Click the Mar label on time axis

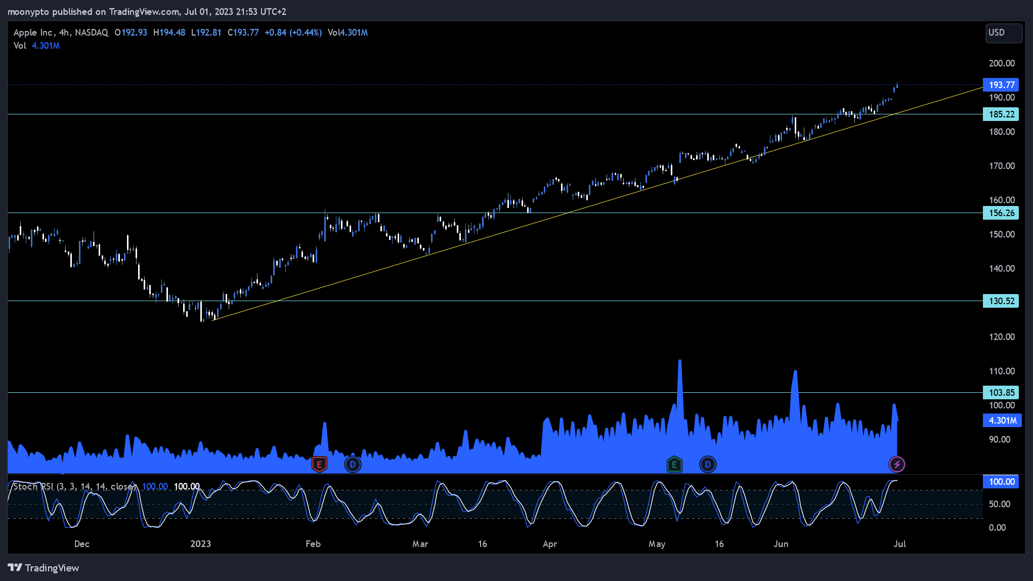click(x=420, y=544)
